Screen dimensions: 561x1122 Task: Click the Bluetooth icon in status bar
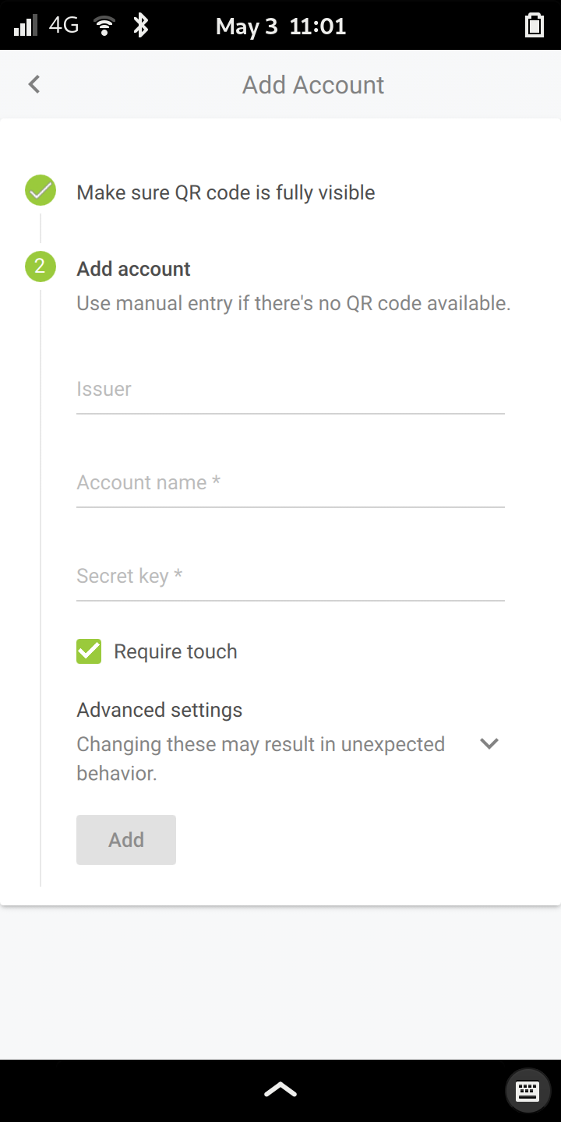pyautogui.click(x=140, y=26)
